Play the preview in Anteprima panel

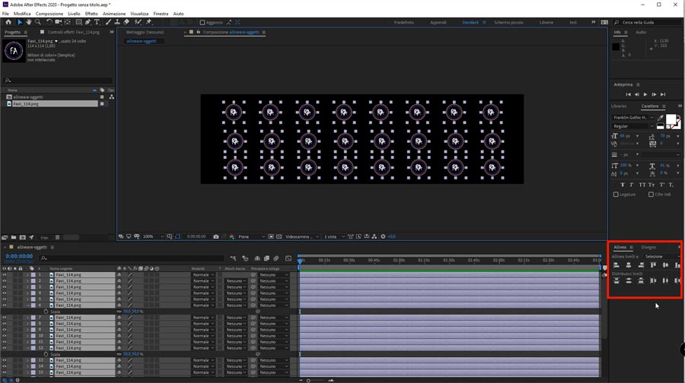(x=645, y=94)
